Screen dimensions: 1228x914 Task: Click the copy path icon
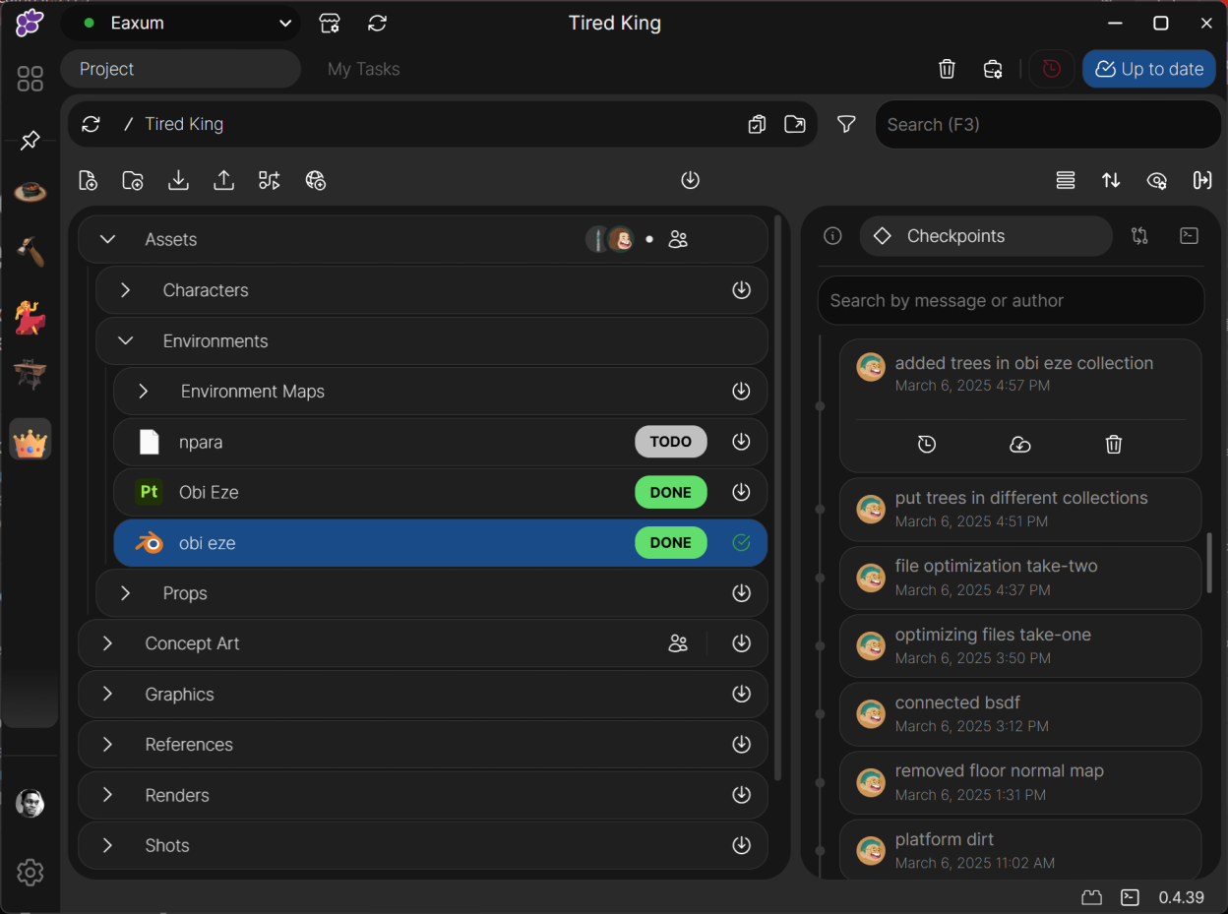pos(757,124)
